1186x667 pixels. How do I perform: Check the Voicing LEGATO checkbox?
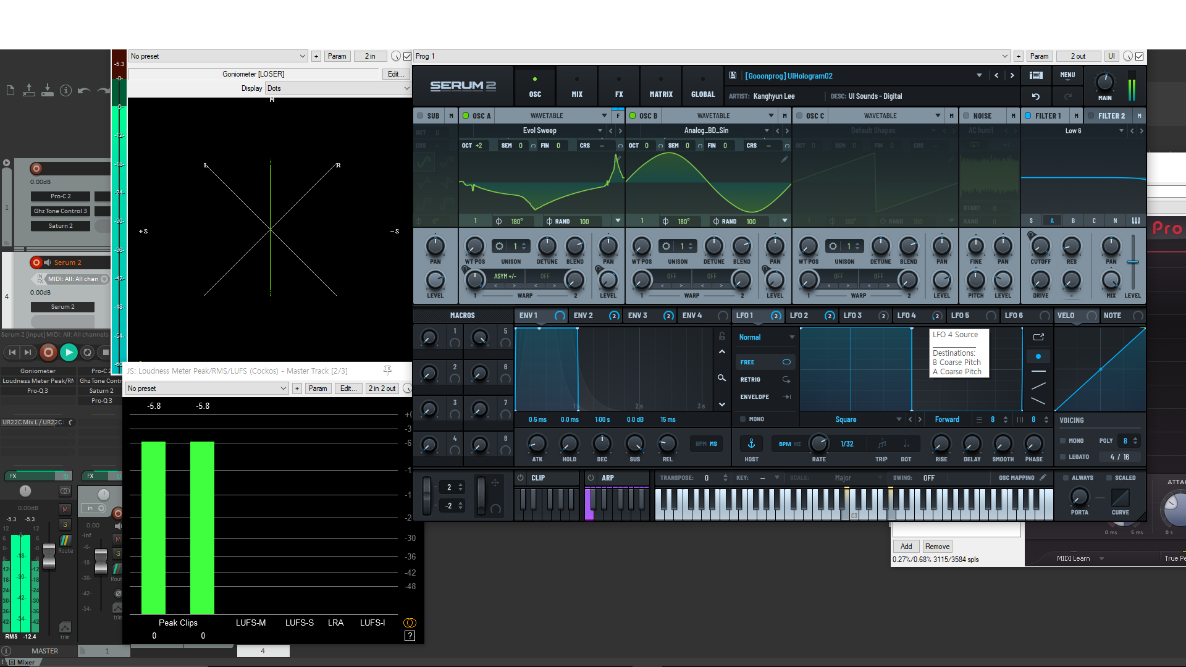click(1063, 457)
